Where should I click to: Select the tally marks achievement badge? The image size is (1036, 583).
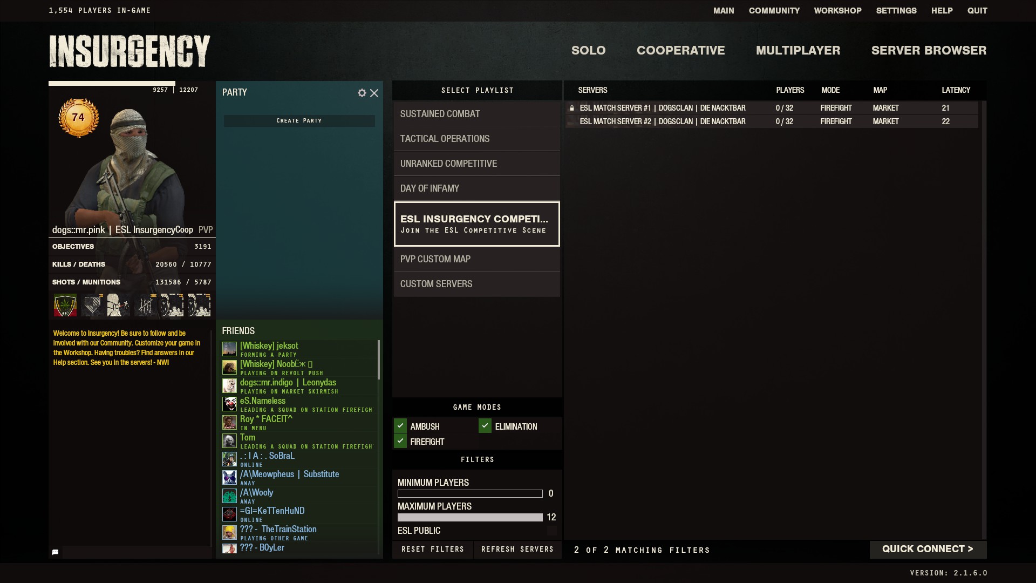point(145,306)
